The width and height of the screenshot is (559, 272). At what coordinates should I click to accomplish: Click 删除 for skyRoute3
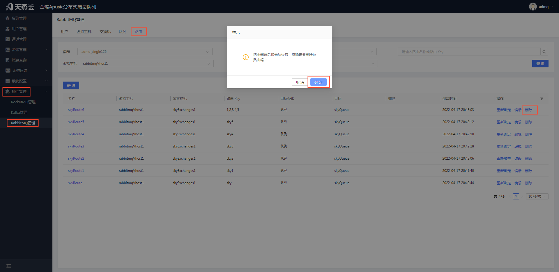click(529, 146)
